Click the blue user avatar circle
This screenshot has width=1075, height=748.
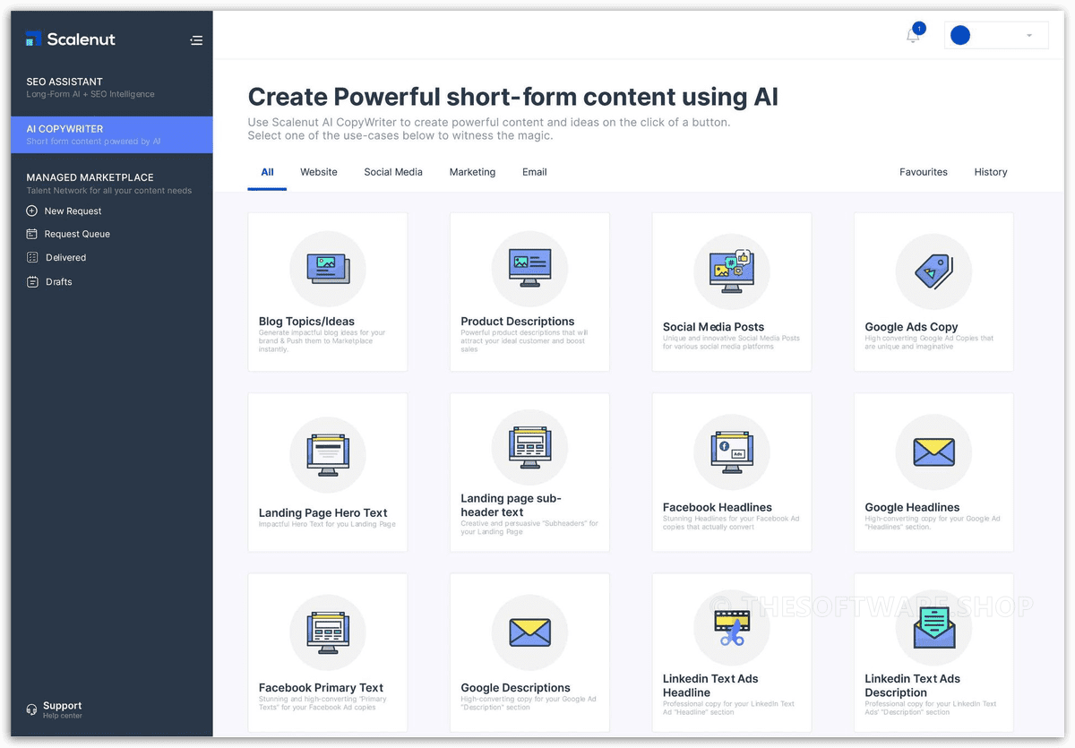tap(960, 36)
